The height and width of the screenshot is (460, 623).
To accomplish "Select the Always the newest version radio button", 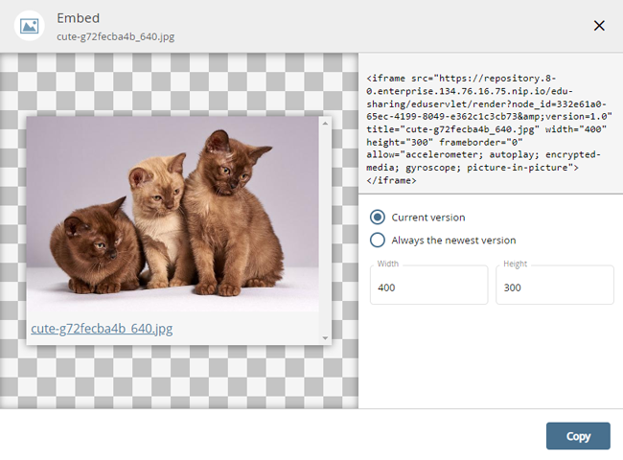I will tap(378, 241).
